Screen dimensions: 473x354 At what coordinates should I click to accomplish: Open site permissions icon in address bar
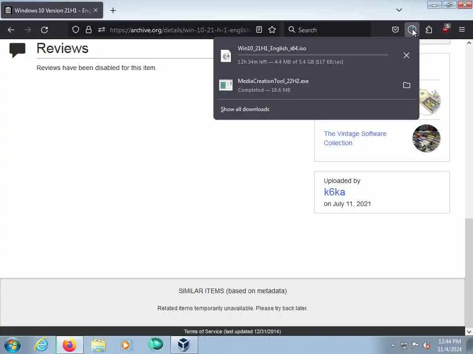click(x=101, y=29)
